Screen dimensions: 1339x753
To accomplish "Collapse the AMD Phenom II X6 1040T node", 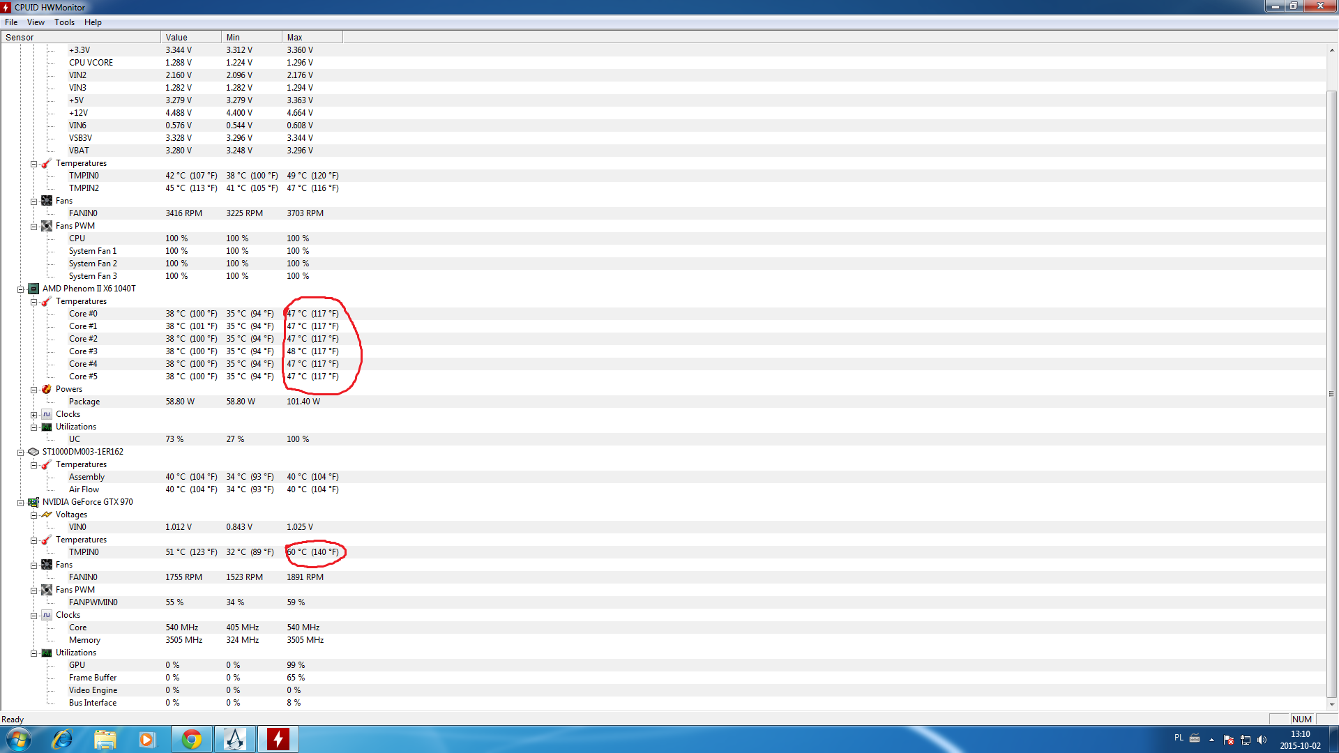I will (x=20, y=289).
